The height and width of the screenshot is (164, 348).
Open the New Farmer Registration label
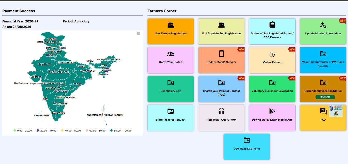[171, 33]
